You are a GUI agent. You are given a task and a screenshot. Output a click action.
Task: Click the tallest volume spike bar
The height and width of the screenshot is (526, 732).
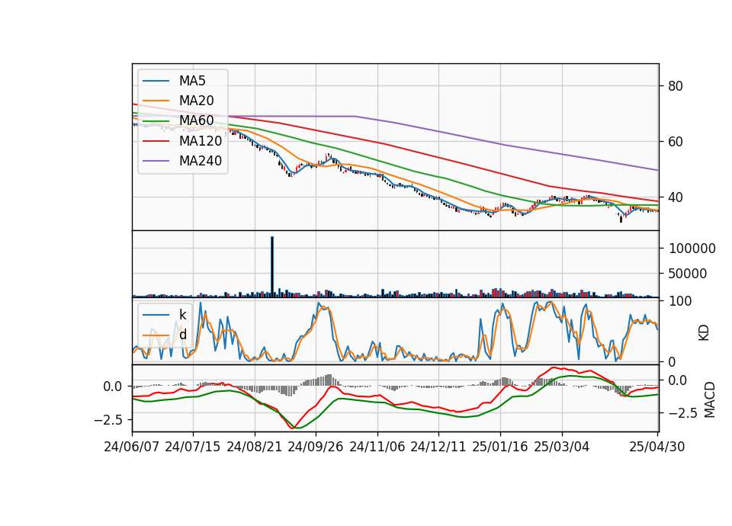pyautogui.click(x=272, y=267)
